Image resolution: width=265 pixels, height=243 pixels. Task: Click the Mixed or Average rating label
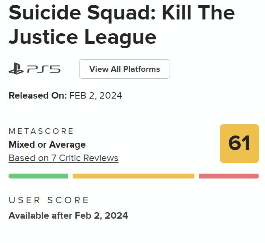pos(47,144)
